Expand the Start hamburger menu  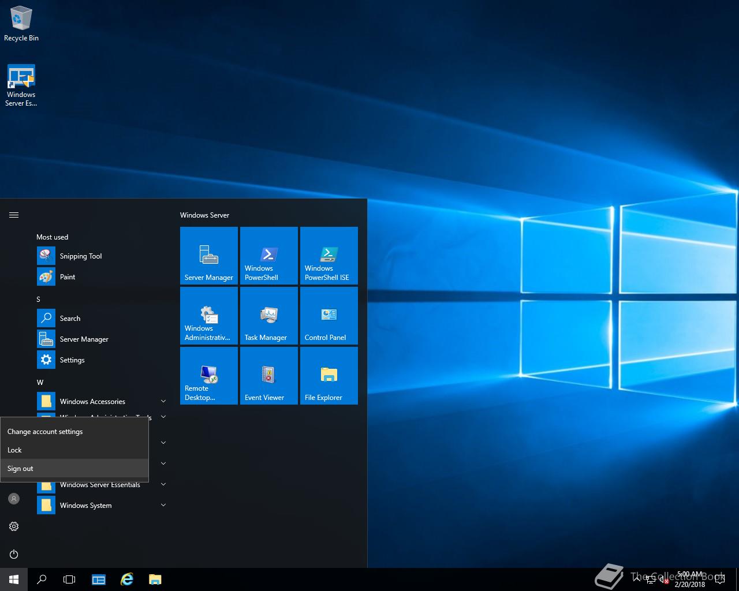click(x=14, y=215)
